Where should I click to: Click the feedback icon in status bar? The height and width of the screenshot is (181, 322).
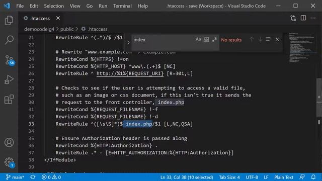[302, 177]
